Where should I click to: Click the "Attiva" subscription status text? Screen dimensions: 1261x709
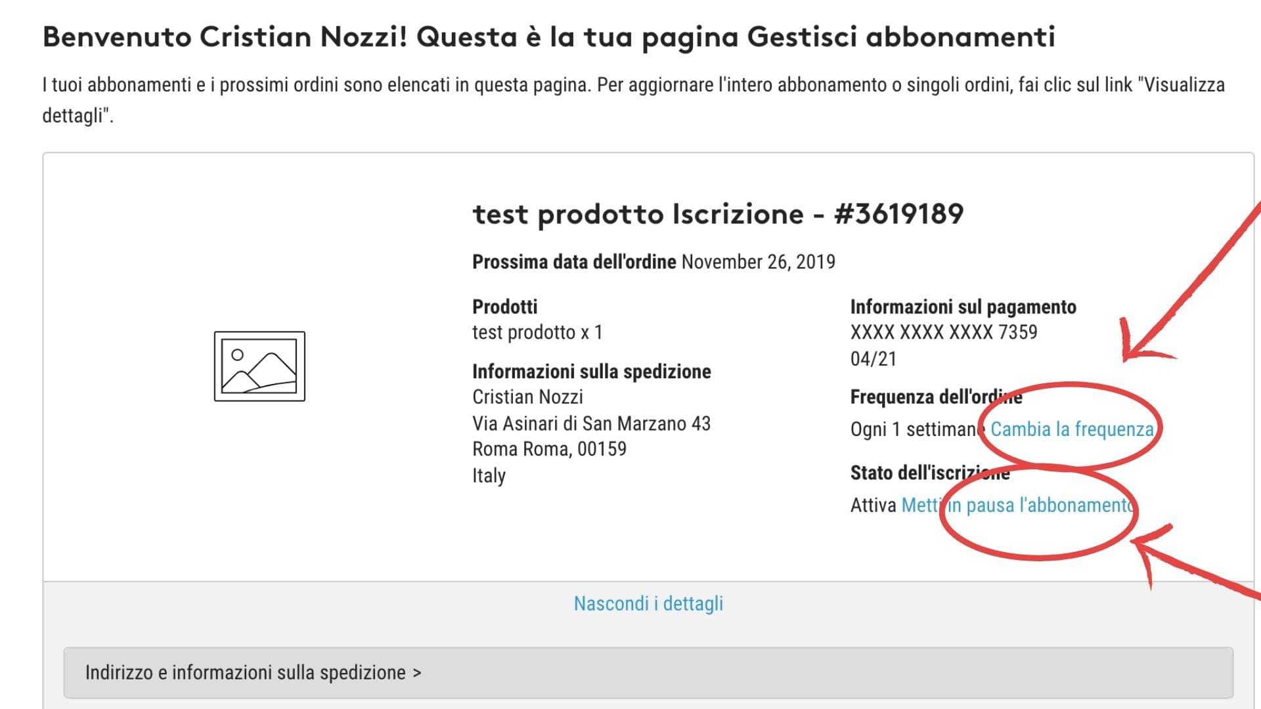(874, 505)
